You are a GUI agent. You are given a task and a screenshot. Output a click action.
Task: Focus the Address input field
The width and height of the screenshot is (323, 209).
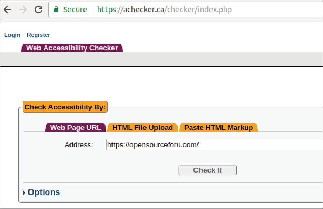click(x=214, y=145)
